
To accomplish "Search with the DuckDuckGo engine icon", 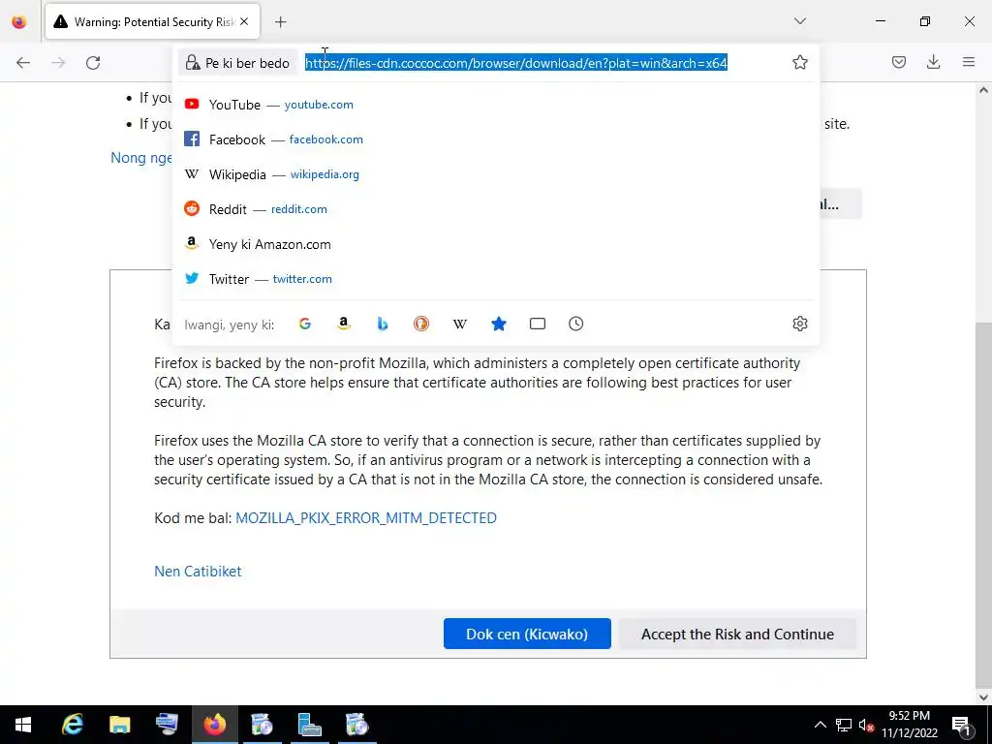I will click(x=420, y=324).
